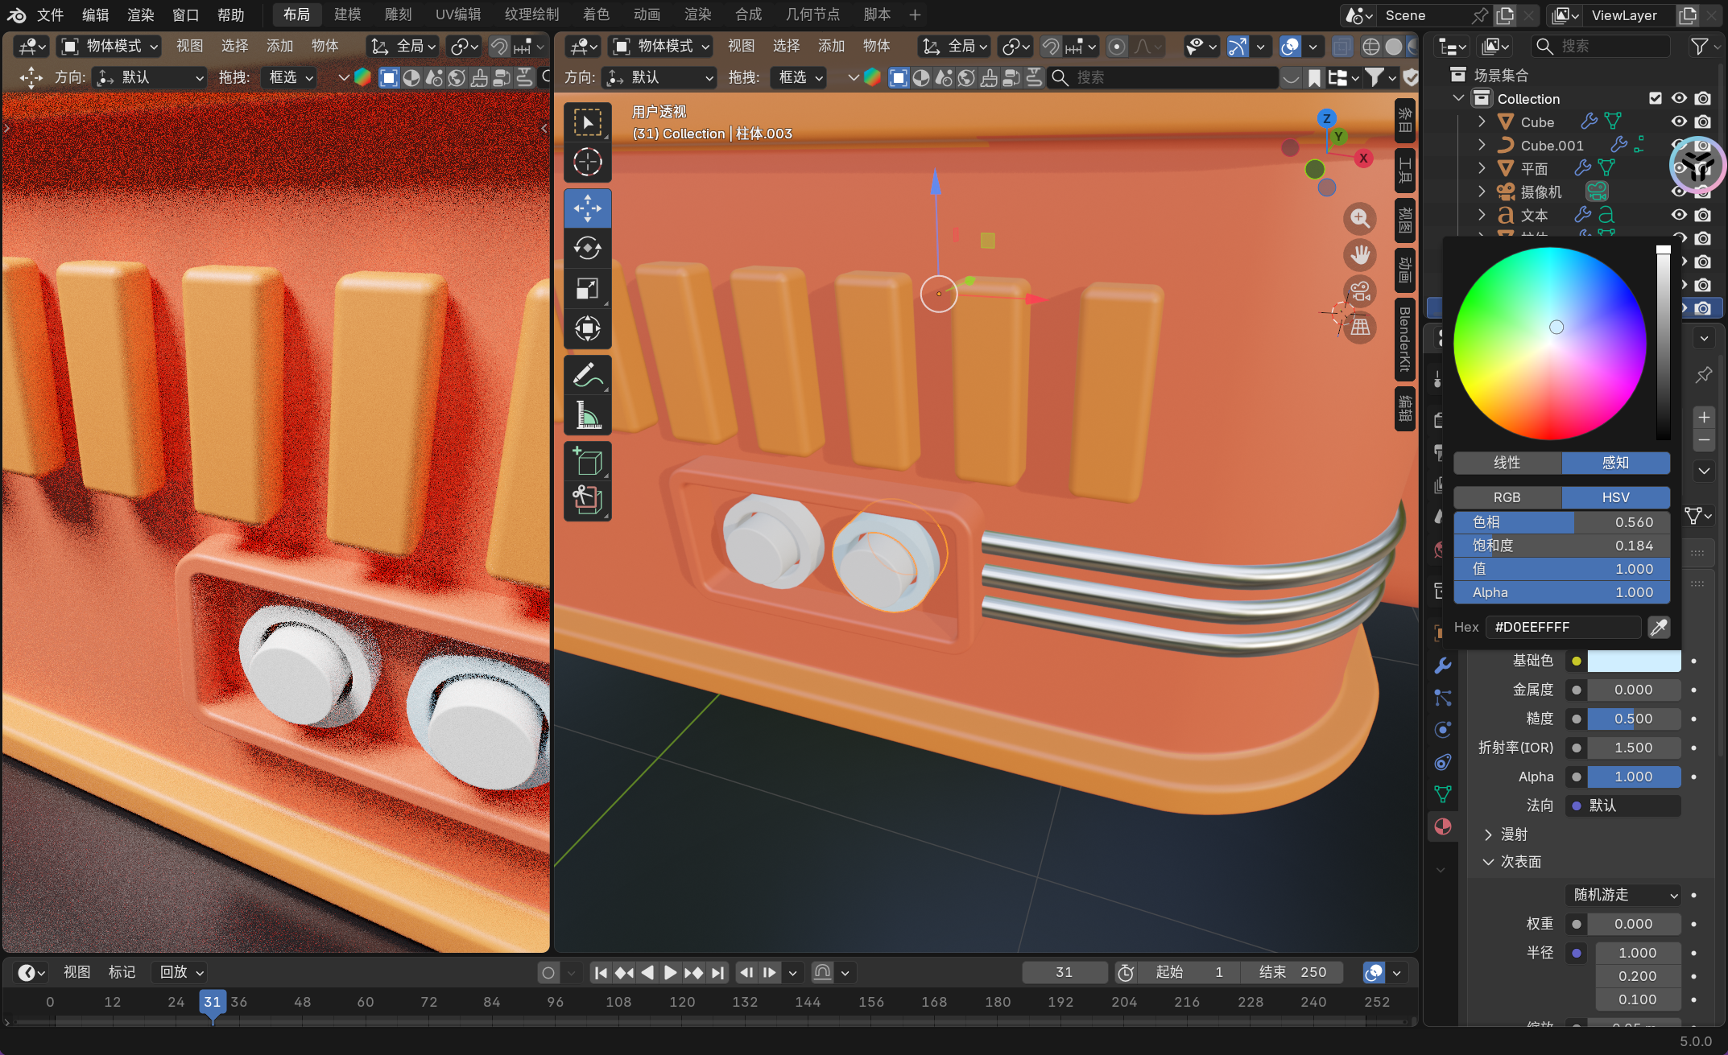Open the 渲染 menu in top bar
The height and width of the screenshot is (1055, 1728).
click(140, 14)
